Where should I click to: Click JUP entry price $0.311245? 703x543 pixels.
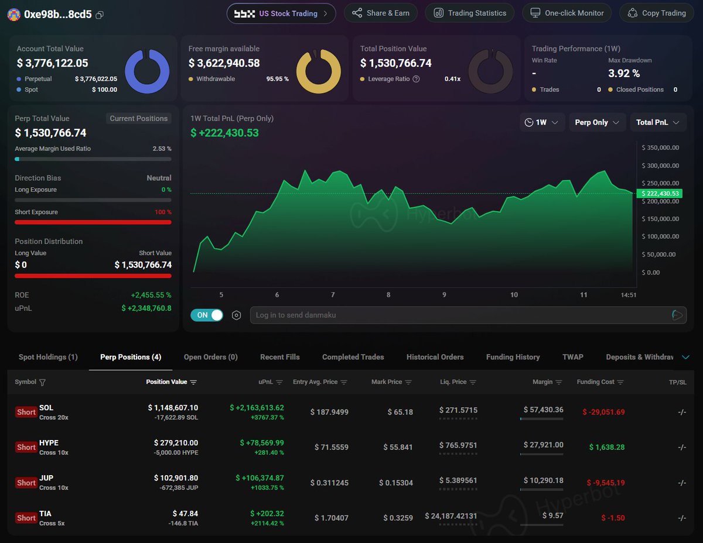click(329, 483)
